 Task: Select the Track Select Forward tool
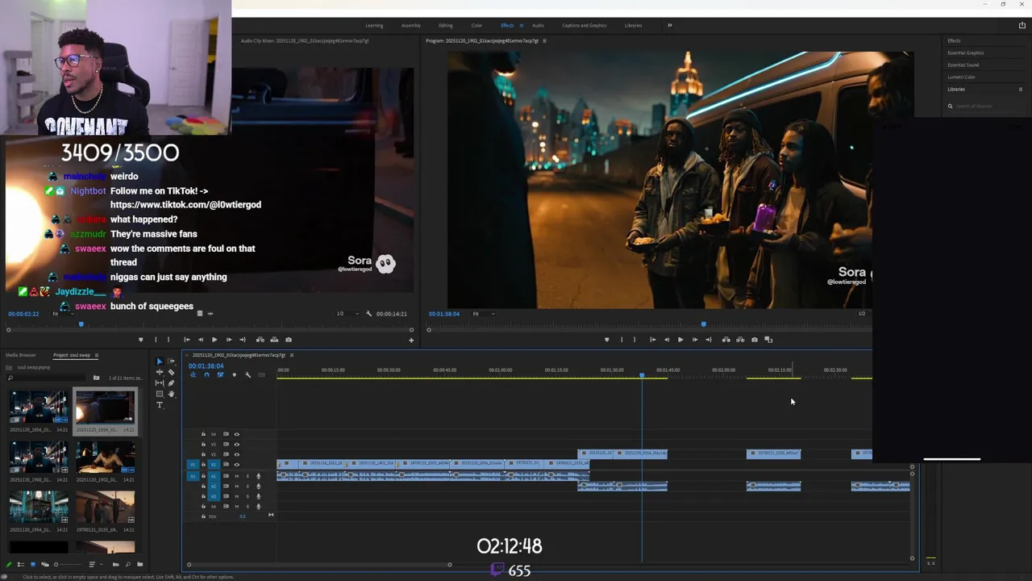tap(171, 361)
